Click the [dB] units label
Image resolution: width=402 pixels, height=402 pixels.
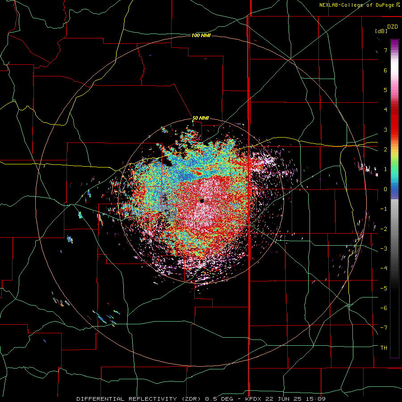[381, 31]
